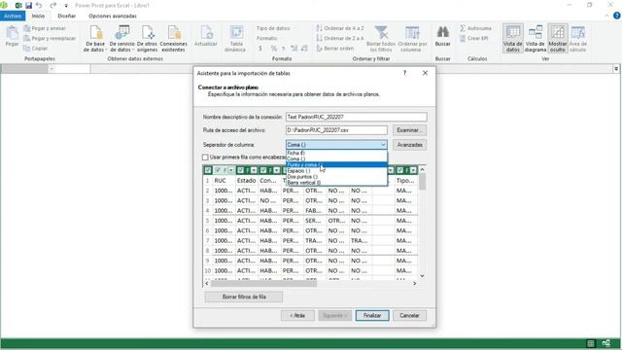The width and height of the screenshot is (622, 350).
Task: Switch to Opciones avanzadas tab
Action: pyautogui.click(x=113, y=16)
